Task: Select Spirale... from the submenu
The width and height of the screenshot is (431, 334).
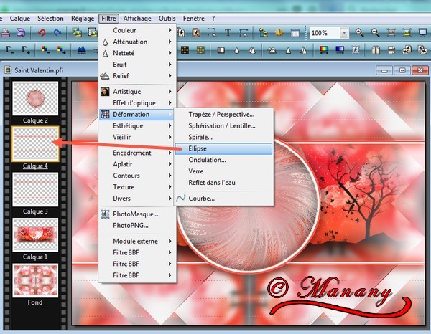Action: point(223,137)
